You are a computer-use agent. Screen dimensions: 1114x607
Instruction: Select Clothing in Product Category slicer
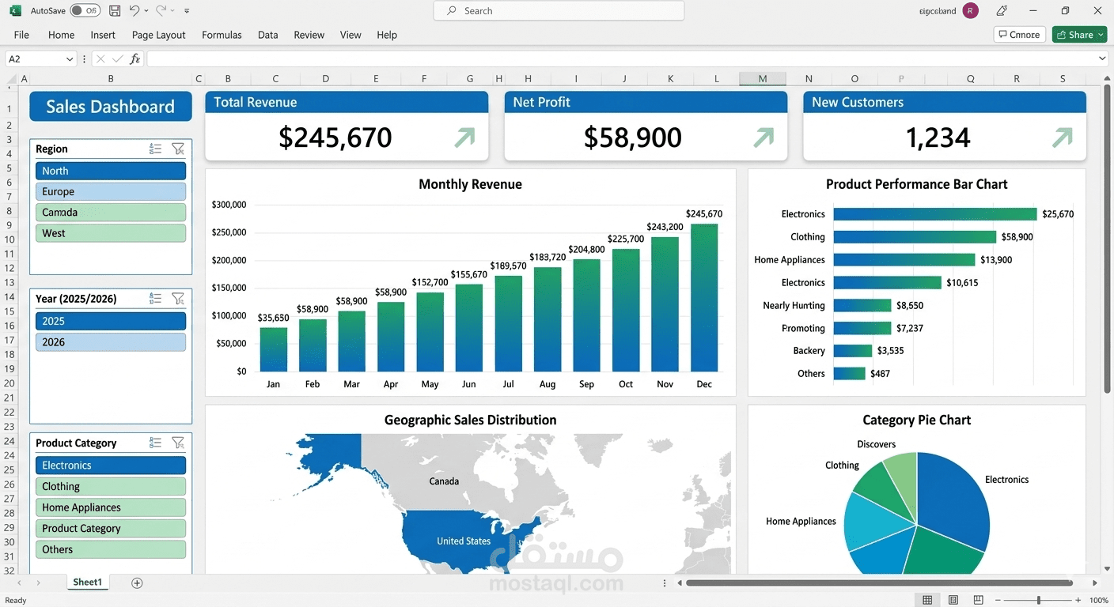point(111,486)
